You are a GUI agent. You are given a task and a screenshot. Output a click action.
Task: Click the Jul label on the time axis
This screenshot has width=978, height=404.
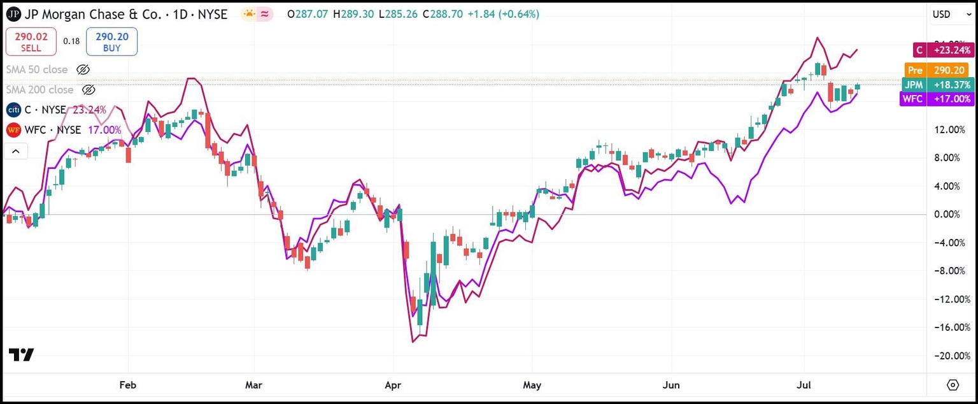point(804,385)
